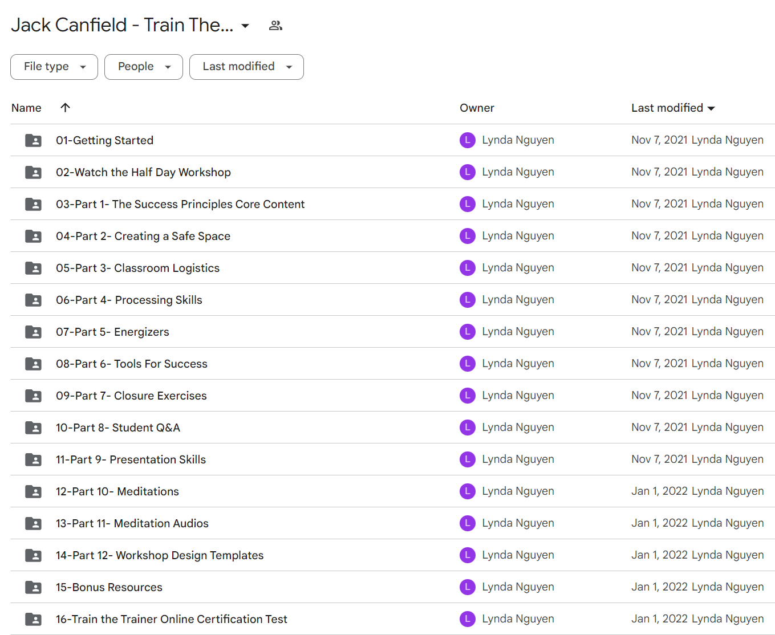The height and width of the screenshot is (635, 775).
Task: Select the 12-Part 10- Meditations folder name
Action: pos(117,491)
